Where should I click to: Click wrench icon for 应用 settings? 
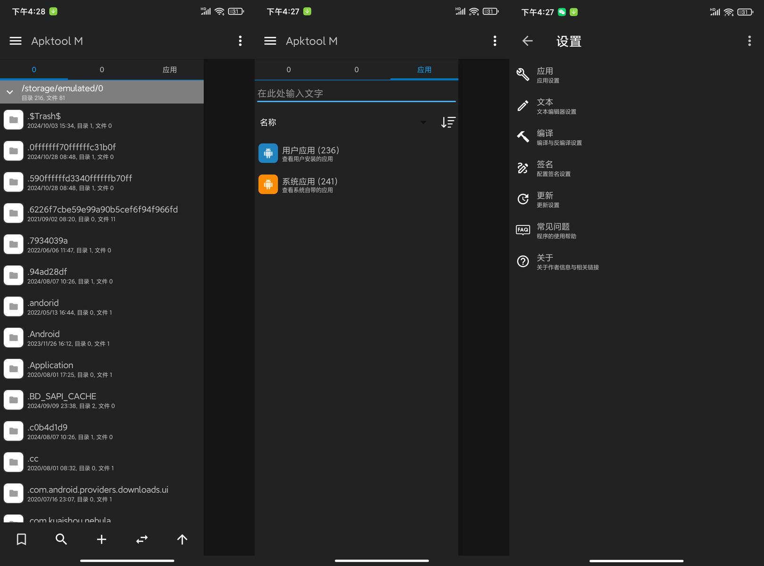(x=523, y=75)
